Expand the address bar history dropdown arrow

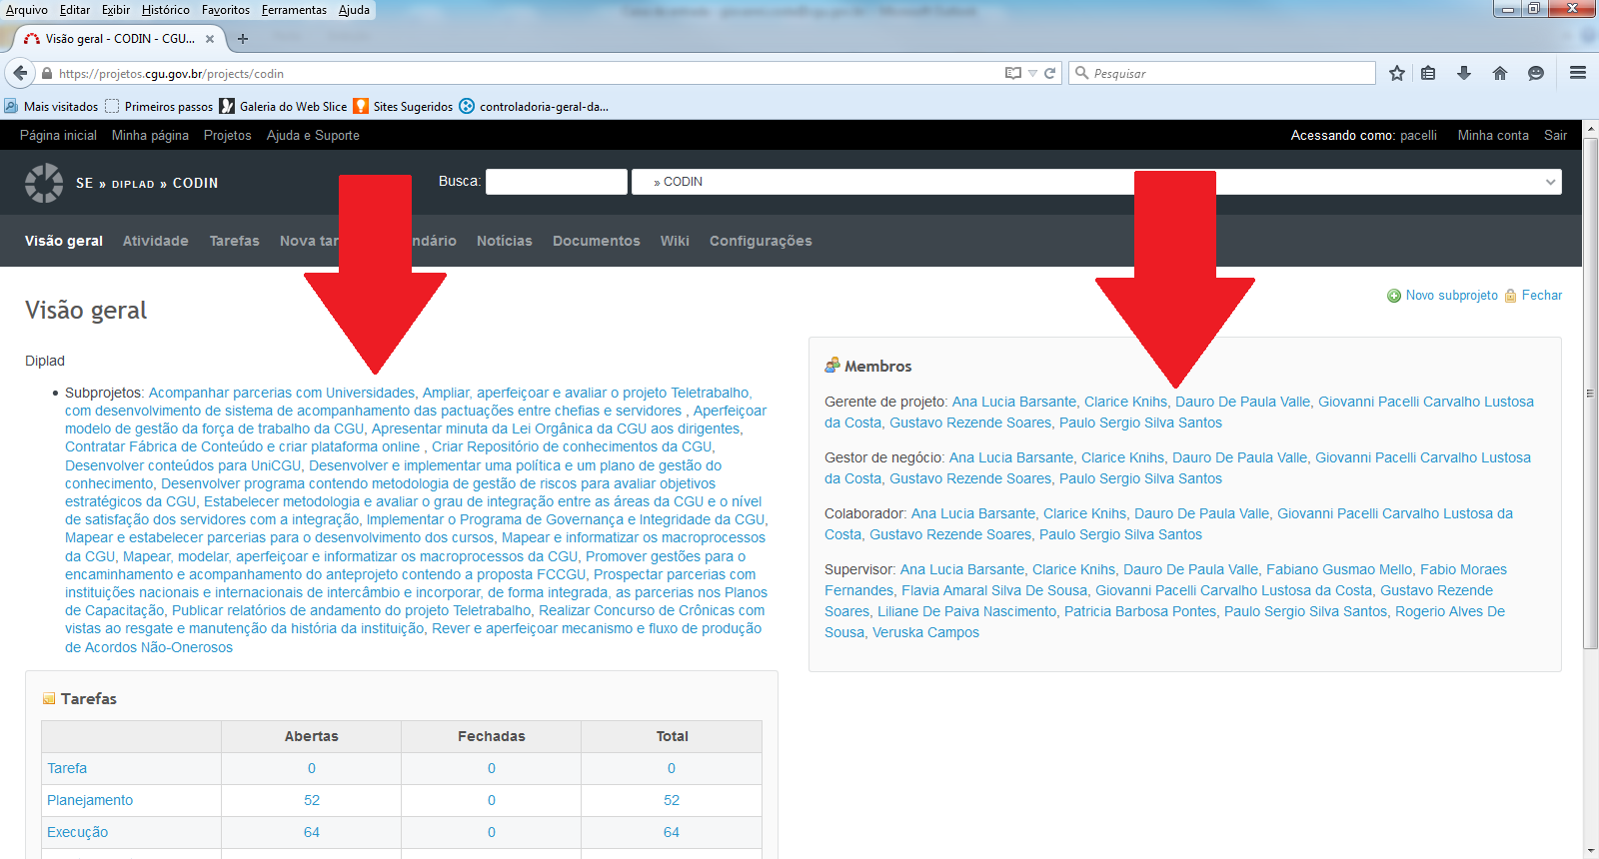coord(1033,73)
